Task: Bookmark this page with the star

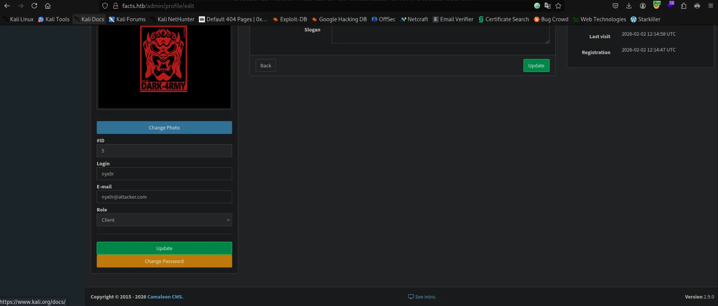Action: click(x=558, y=6)
